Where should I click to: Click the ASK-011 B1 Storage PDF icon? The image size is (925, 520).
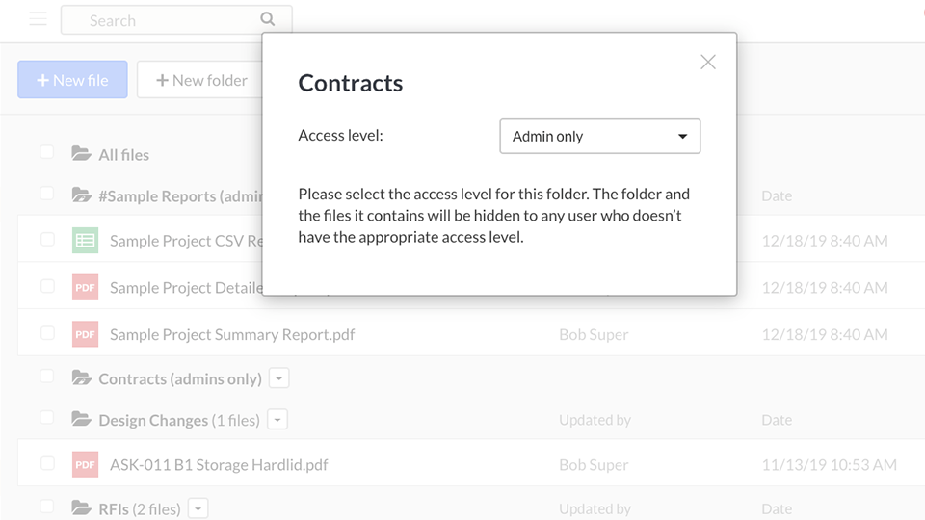(85, 464)
